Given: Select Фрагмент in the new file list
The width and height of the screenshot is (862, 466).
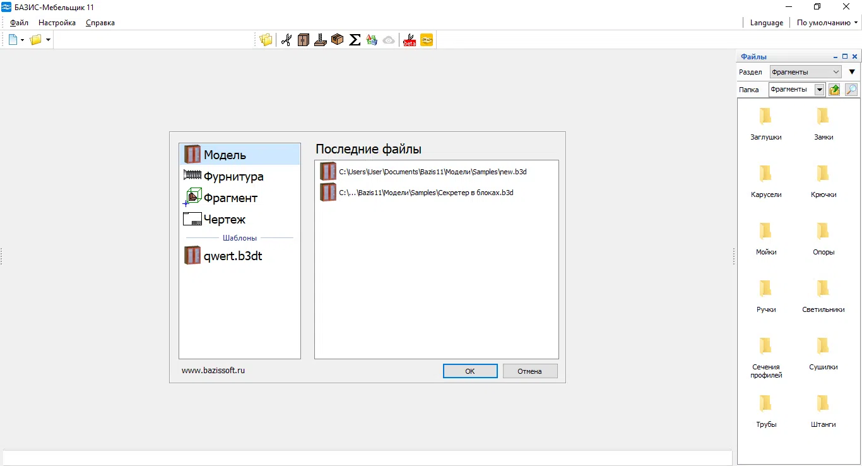Looking at the screenshot, I should click(x=240, y=198).
